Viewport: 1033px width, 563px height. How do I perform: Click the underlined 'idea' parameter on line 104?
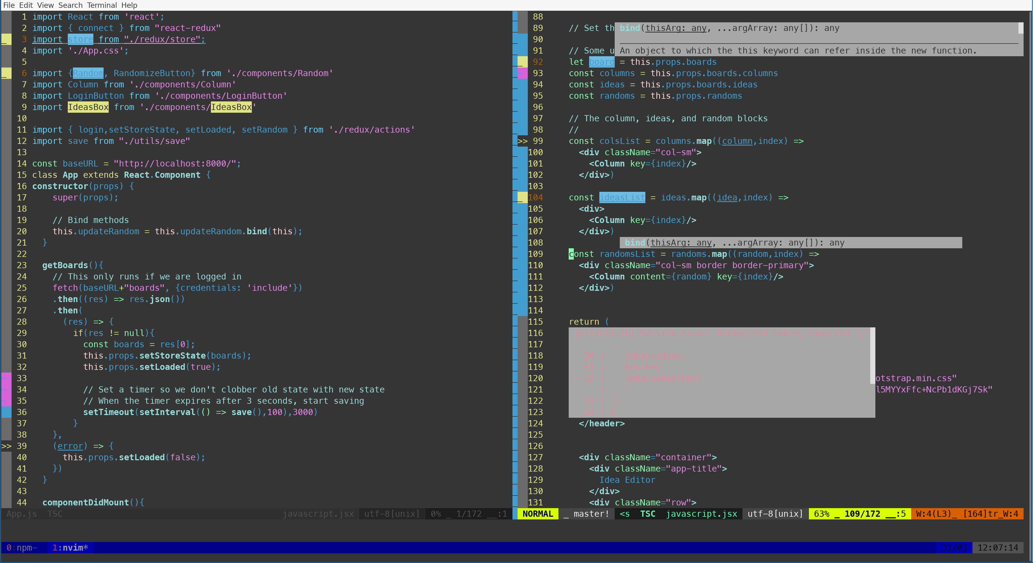point(727,198)
